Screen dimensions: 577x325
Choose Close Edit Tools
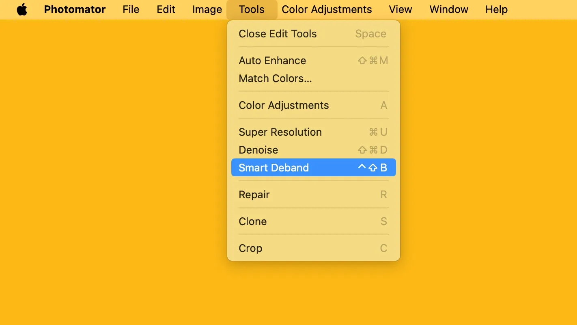(314, 34)
